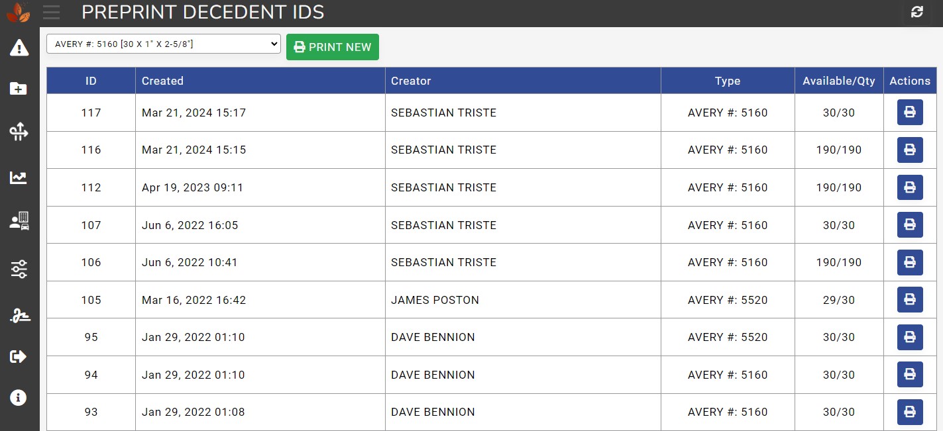
Task: Click the directional signs sidebar icon
Action: pyautogui.click(x=19, y=132)
